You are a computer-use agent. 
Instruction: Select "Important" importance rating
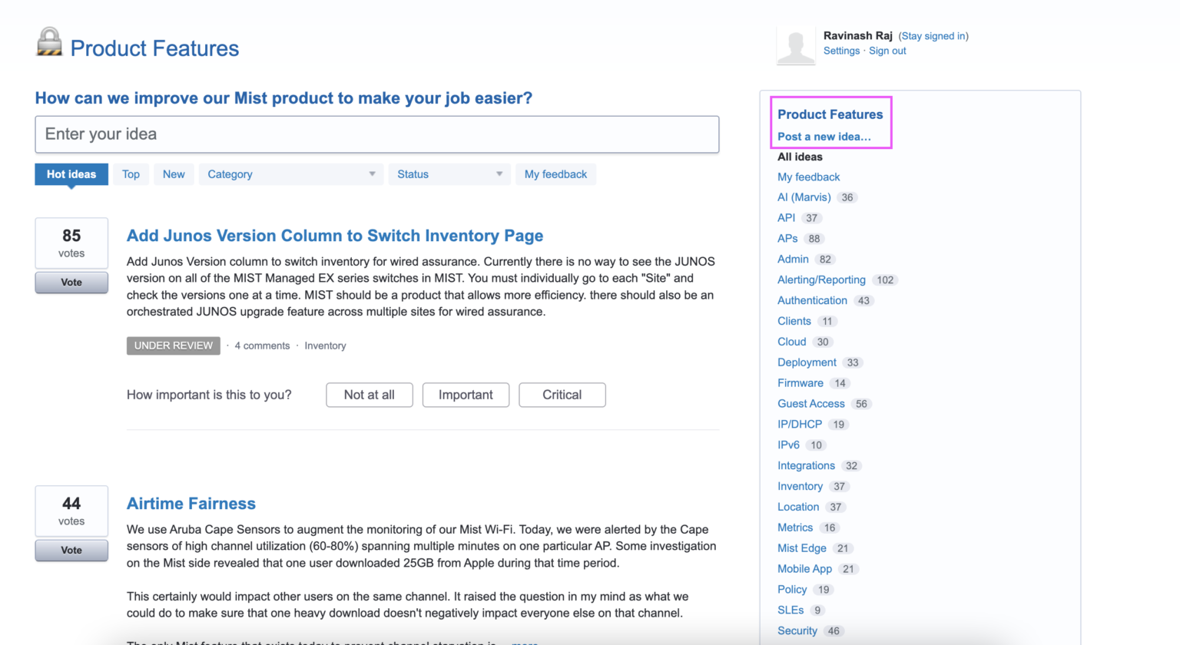pyautogui.click(x=466, y=395)
